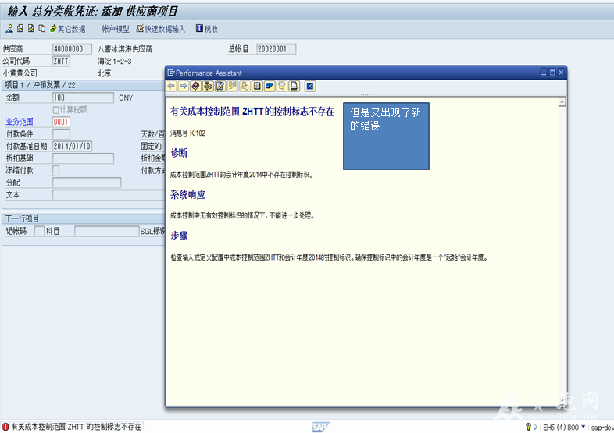Click the 折扣基础 discount base field
The width and height of the screenshot is (614, 433).
coord(83,158)
